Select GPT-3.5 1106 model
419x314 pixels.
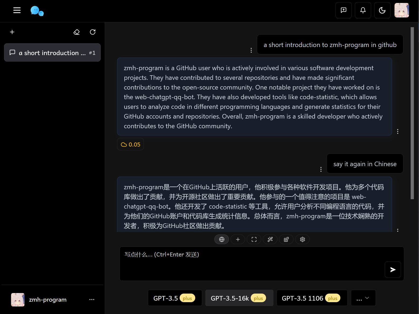point(312,298)
